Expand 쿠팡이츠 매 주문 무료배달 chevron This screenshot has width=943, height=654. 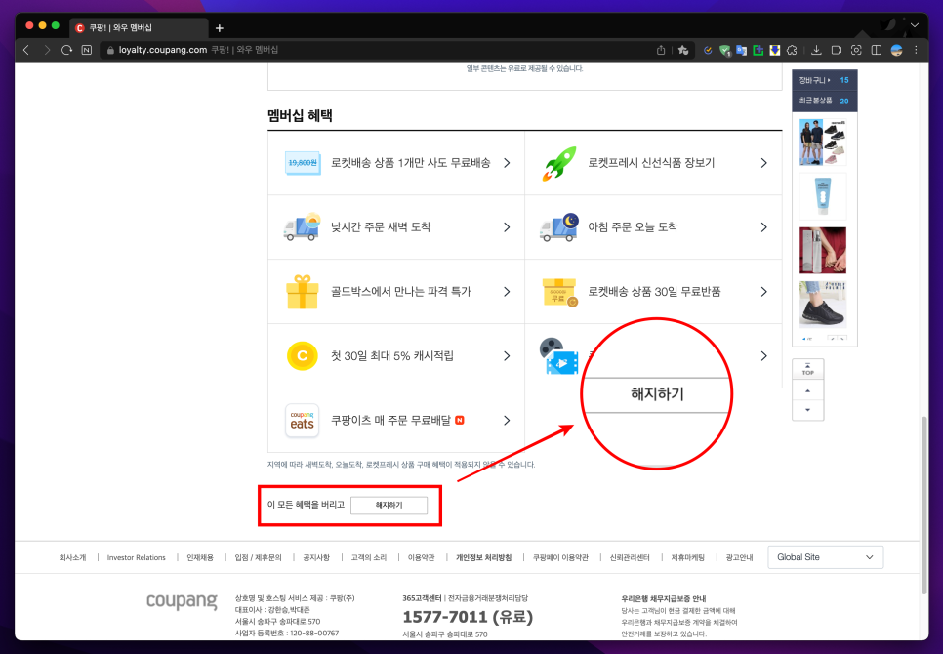tap(507, 420)
